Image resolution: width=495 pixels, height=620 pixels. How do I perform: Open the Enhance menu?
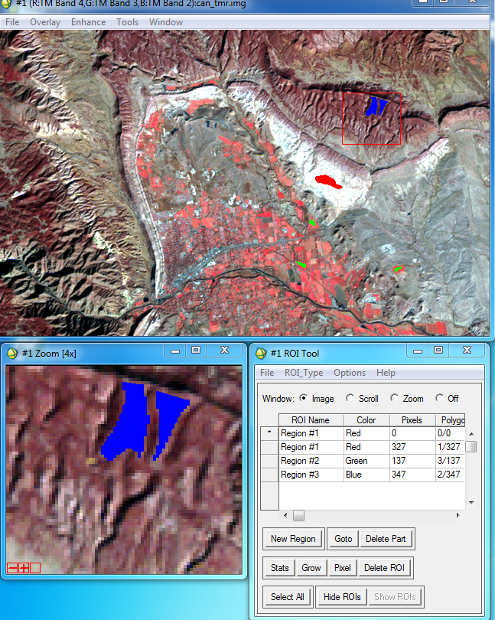coord(88,22)
